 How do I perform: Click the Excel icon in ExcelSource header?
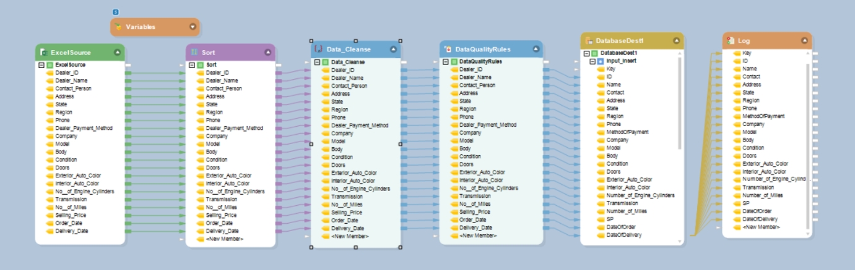43,53
